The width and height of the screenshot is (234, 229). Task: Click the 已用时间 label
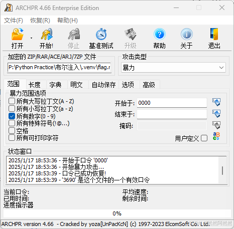coord(17,198)
